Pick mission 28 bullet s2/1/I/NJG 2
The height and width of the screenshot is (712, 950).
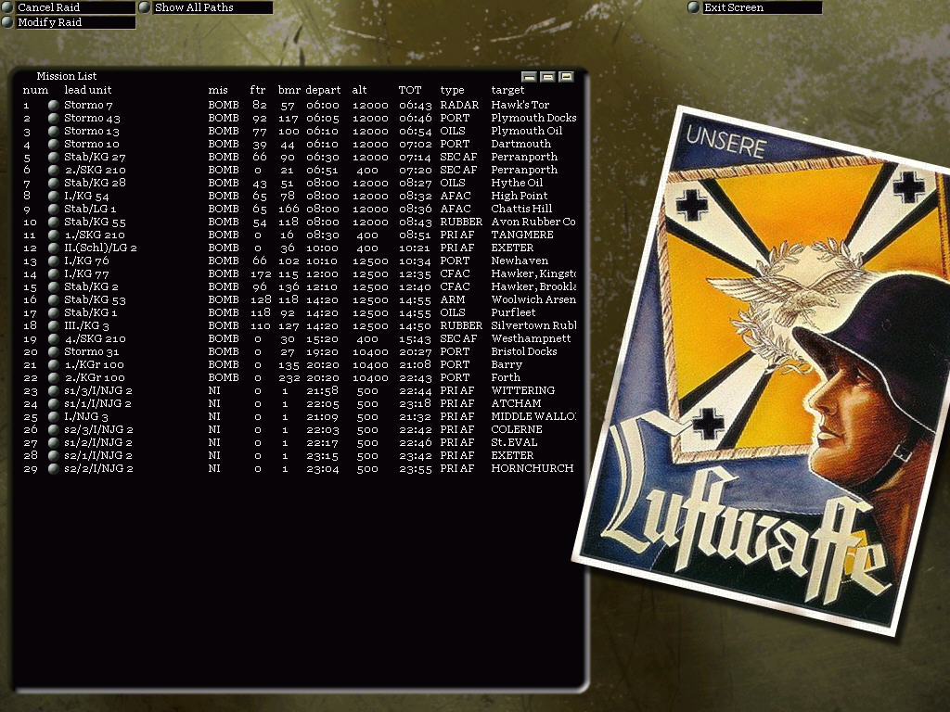point(53,455)
